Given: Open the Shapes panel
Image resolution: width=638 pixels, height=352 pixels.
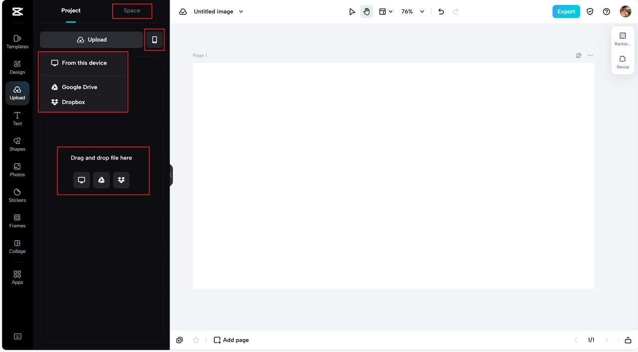Looking at the screenshot, I should tap(17, 144).
